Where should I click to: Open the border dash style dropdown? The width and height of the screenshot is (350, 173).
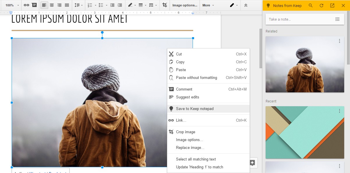coord(152,5)
